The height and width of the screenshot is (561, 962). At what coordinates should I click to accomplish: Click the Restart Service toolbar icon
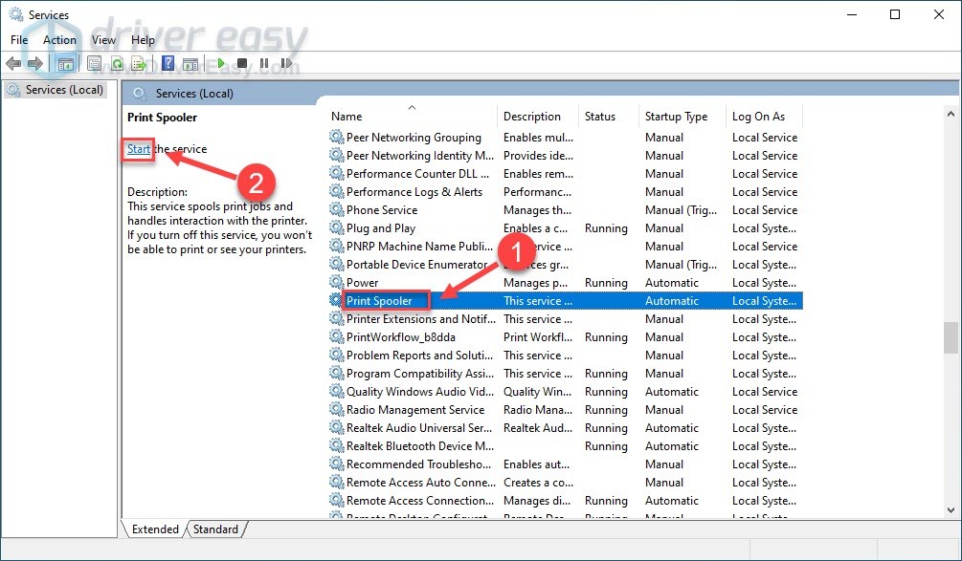tap(284, 64)
